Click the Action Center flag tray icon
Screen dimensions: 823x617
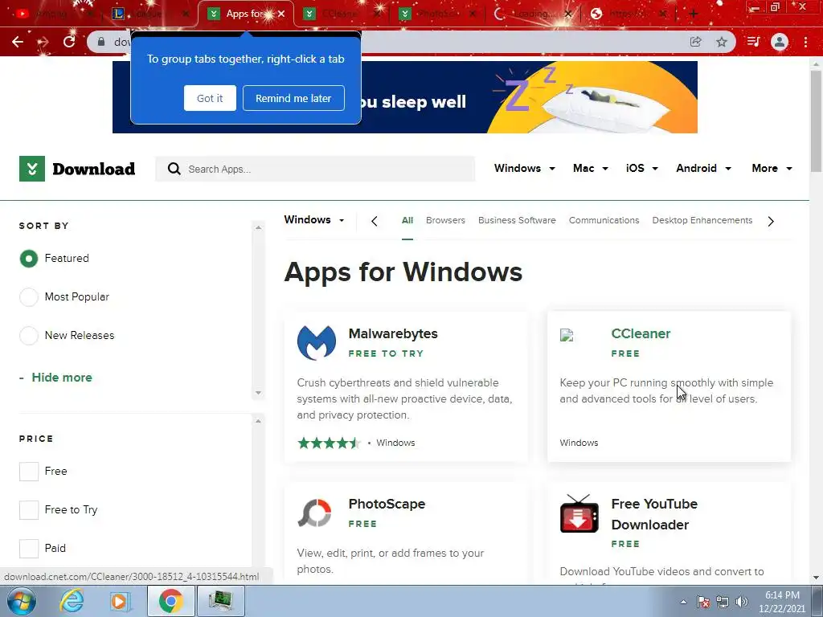click(x=703, y=602)
